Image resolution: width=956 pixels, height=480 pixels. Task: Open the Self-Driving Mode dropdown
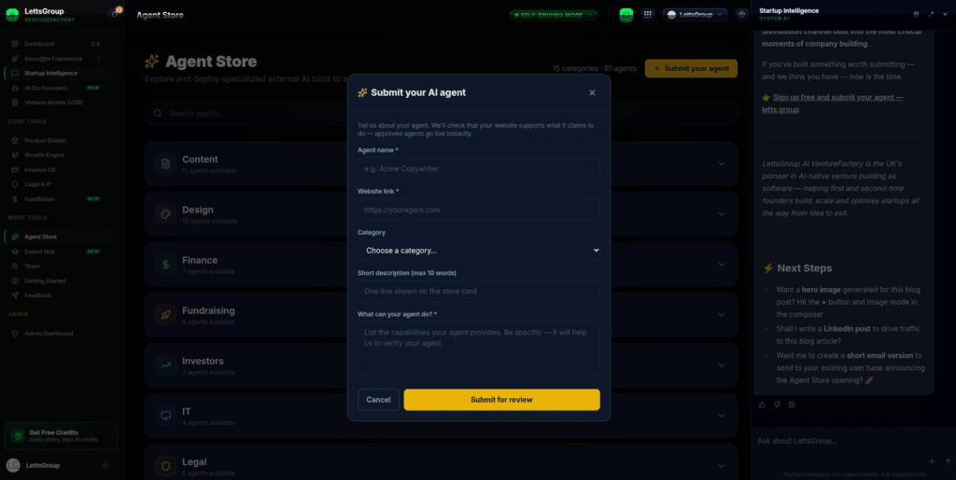pos(554,15)
